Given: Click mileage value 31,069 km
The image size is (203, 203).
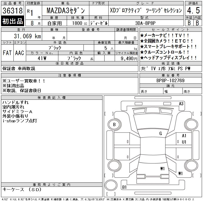Looking at the screenshot, I should point(27,36).
